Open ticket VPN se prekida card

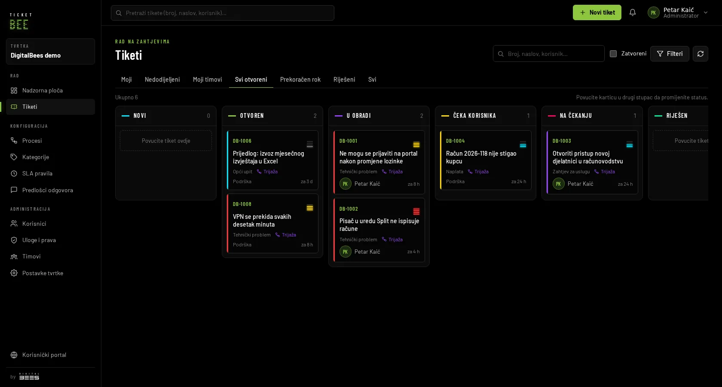(272, 223)
